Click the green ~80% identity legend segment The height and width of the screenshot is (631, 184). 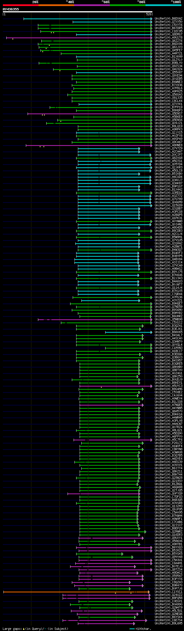(x=128, y=5)
